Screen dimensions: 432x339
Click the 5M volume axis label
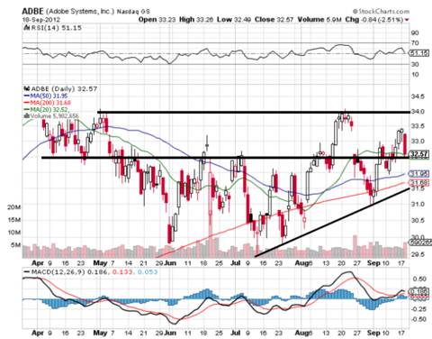pyautogui.click(x=16, y=245)
